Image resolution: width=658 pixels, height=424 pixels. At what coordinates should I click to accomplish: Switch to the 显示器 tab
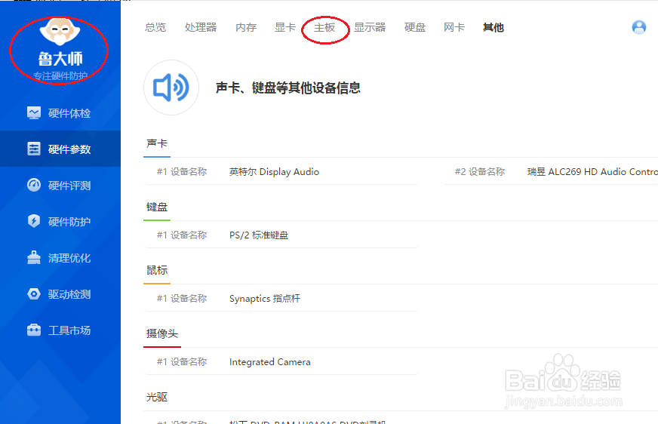tap(370, 28)
